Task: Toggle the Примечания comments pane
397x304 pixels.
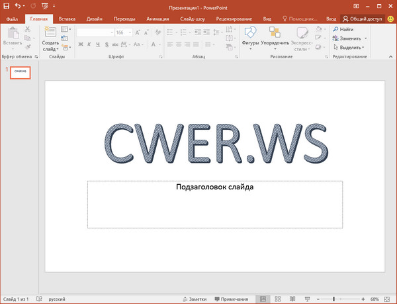Action: [x=235, y=299]
